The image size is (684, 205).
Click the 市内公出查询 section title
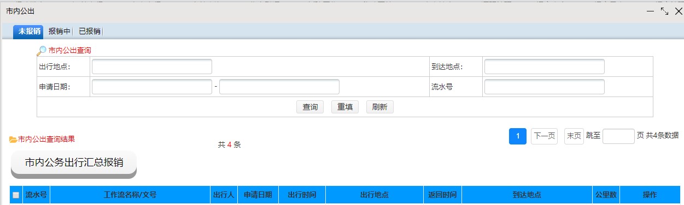click(69, 50)
